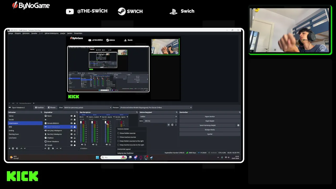Expand the Interm...n.webm channel menu arrow

[101, 117]
